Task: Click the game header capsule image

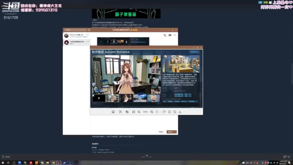Action: tap(181, 64)
